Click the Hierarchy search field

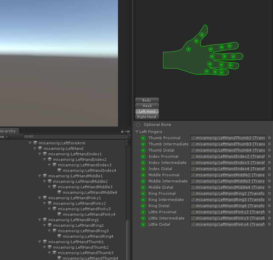point(76,137)
